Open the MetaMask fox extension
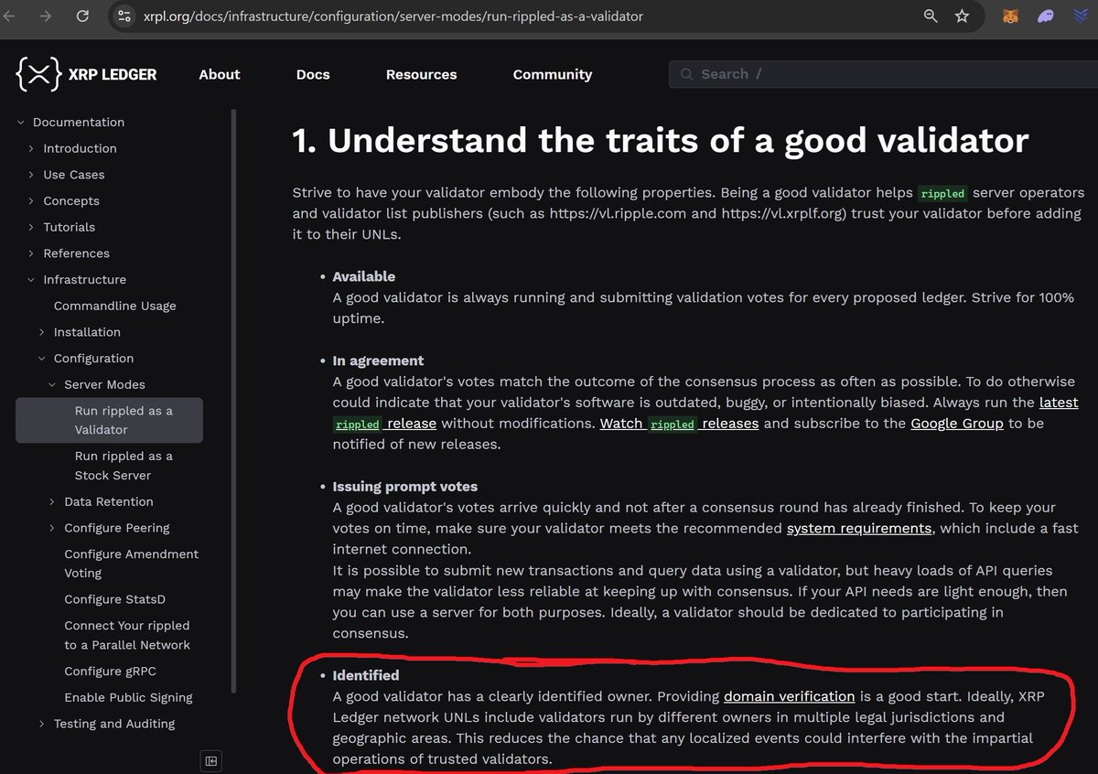Image resolution: width=1098 pixels, height=774 pixels. coord(1010,16)
